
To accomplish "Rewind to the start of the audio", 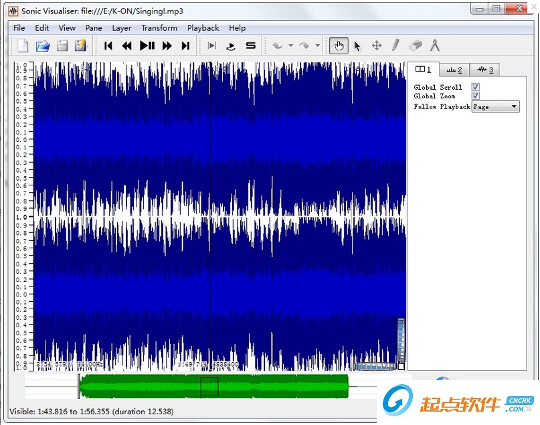I will 108,46.
